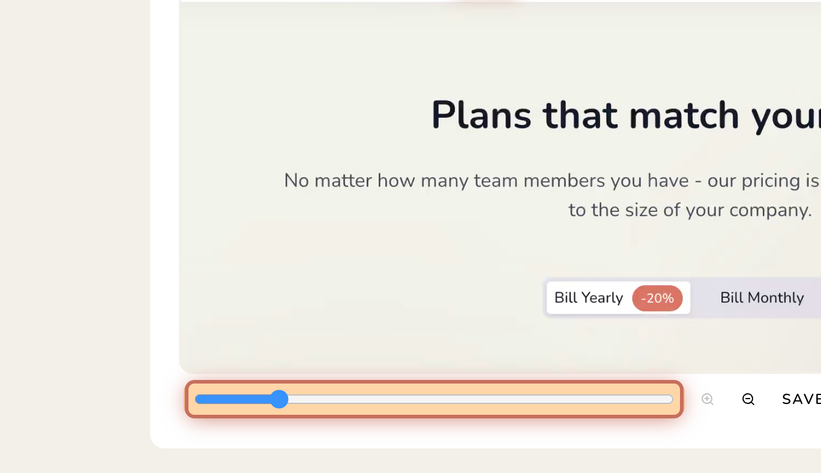
Task: Select the Bill Yearly billing option
Action: coord(618,298)
